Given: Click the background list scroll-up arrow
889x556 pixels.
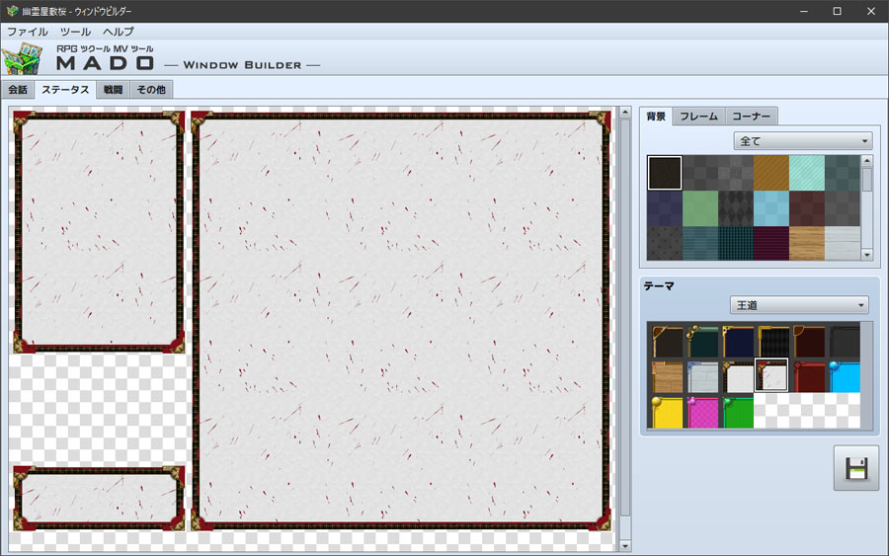Looking at the screenshot, I should (867, 161).
